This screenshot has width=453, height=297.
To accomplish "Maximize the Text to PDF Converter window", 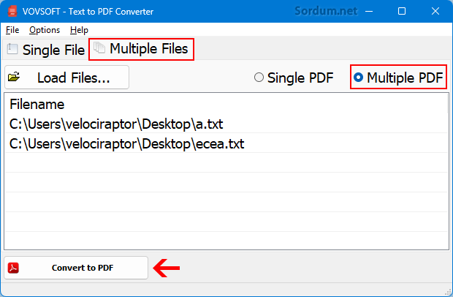I will [x=402, y=11].
